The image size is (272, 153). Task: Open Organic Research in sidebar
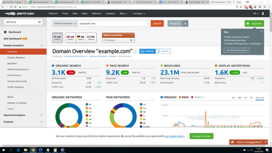pos(16,58)
